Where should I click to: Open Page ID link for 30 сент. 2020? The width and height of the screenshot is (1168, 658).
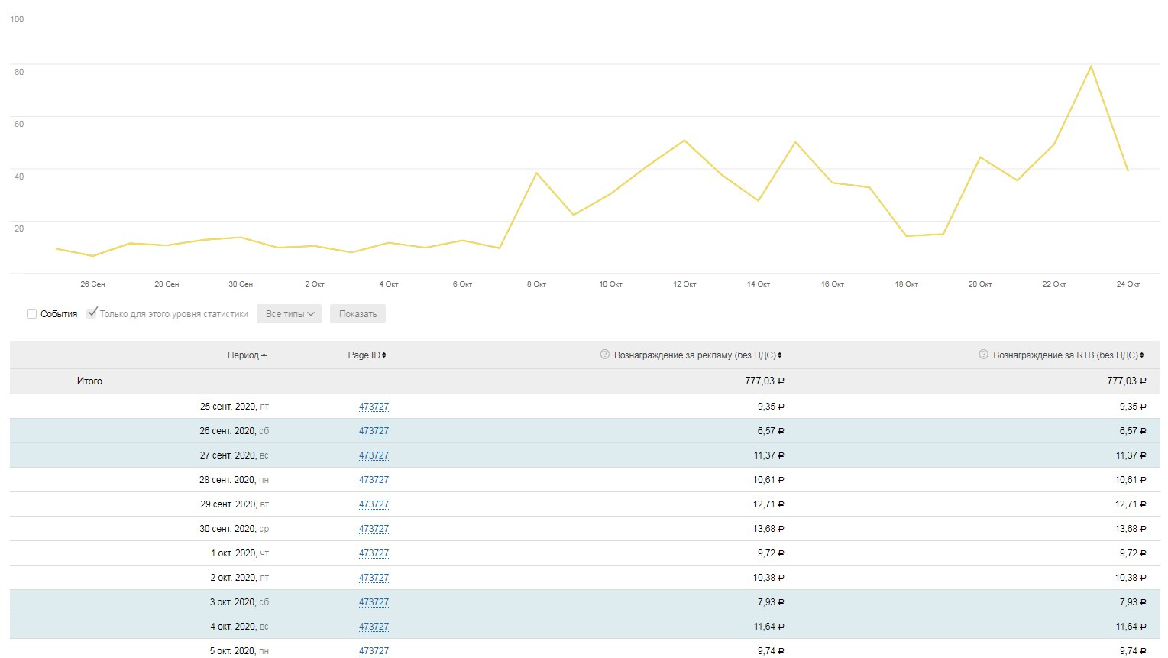pyautogui.click(x=374, y=529)
